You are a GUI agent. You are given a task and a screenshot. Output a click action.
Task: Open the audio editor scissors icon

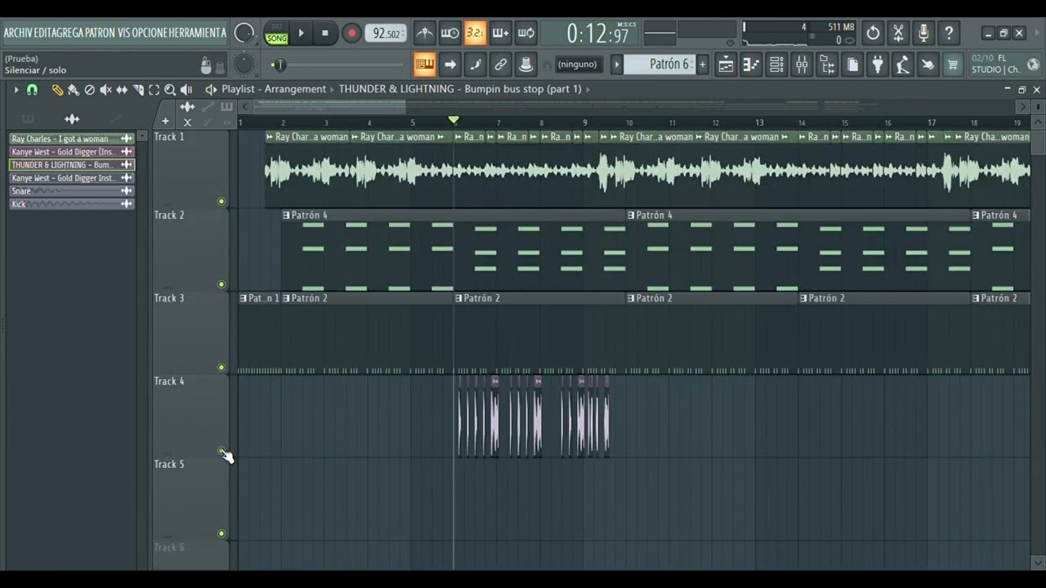pyautogui.click(x=898, y=33)
